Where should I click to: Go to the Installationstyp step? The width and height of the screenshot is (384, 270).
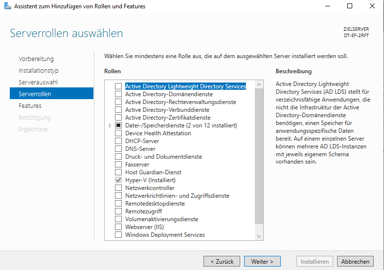[39, 71]
